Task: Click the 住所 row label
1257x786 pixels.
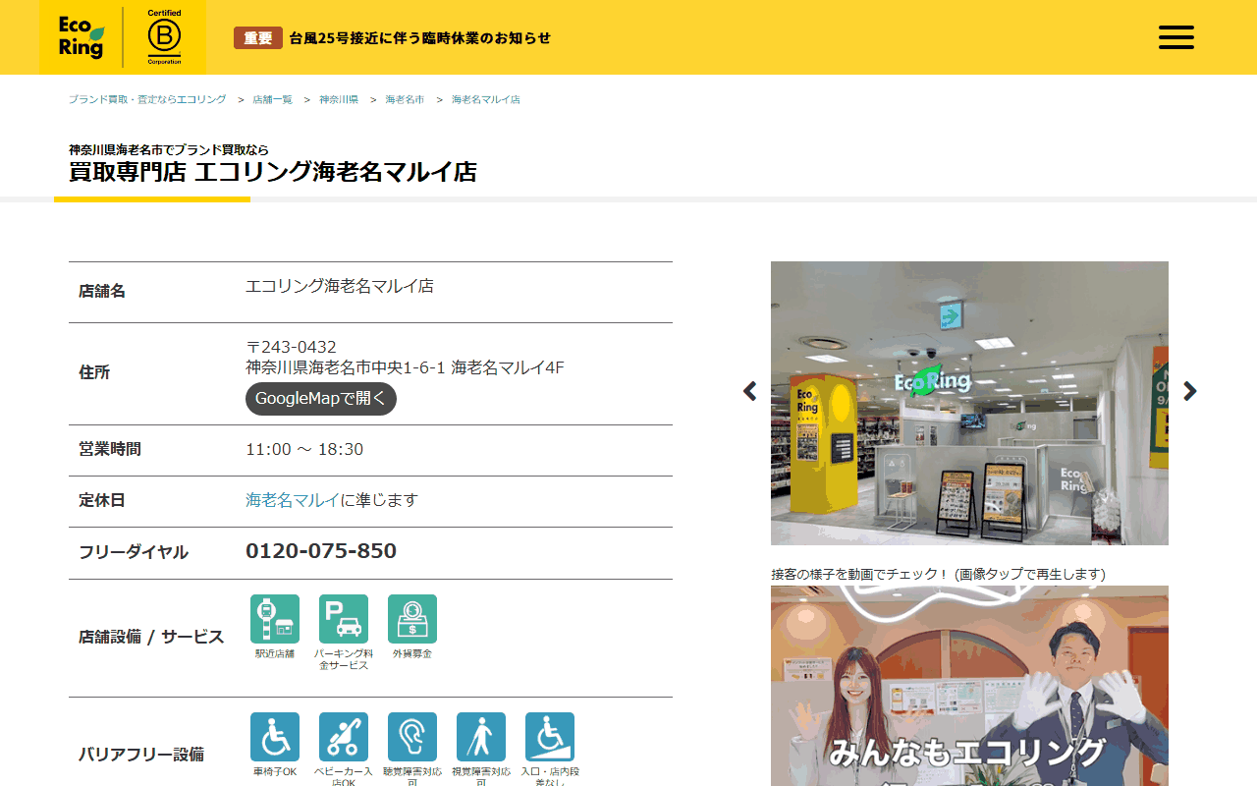Action: (94, 372)
